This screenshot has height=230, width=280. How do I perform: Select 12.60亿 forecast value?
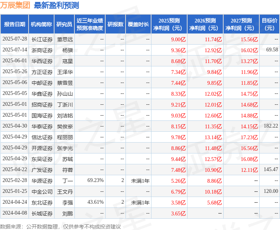(213, 116)
